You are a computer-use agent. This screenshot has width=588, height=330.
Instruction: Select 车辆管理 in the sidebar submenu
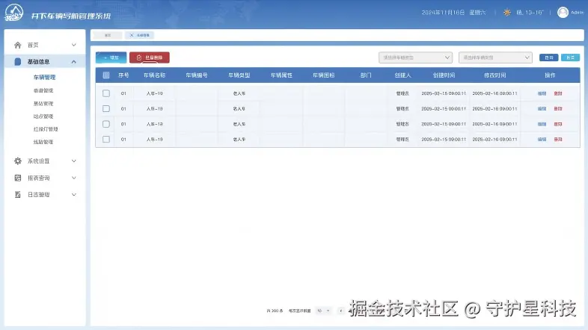pyautogui.click(x=44, y=78)
